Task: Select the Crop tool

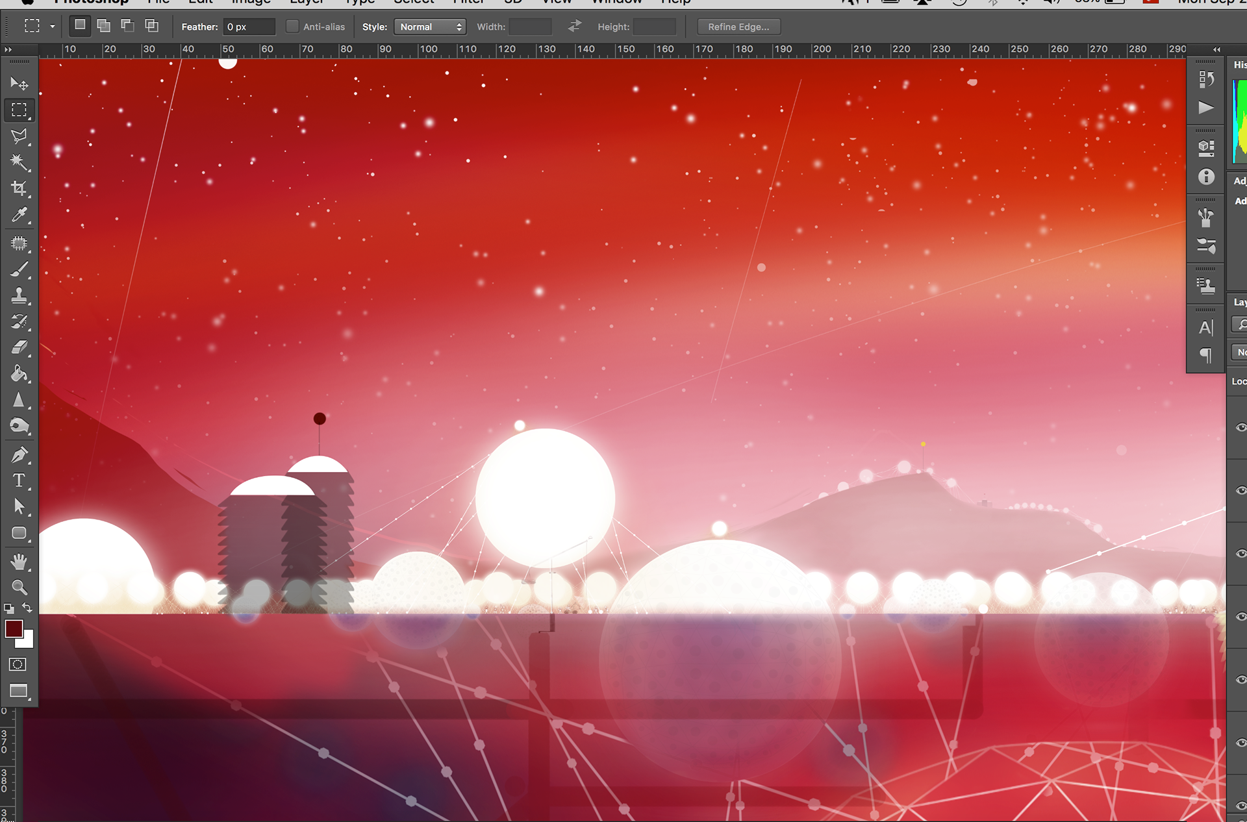Action: (19, 188)
